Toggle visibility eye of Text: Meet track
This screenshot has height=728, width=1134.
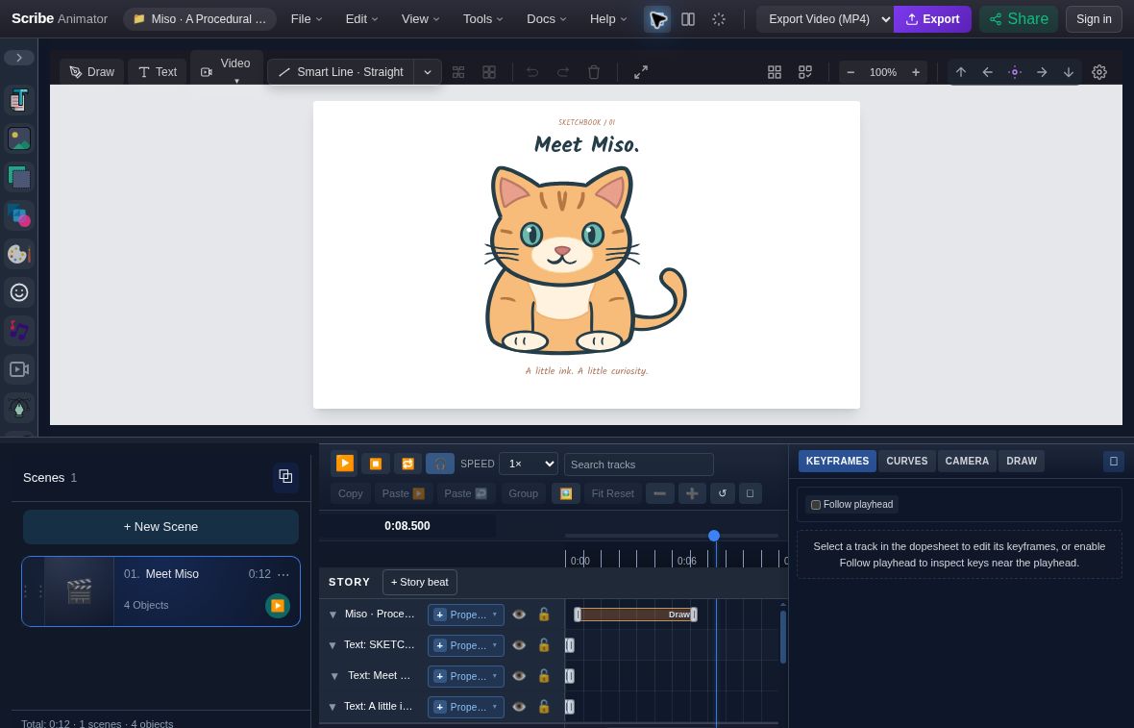coord(519,676)
